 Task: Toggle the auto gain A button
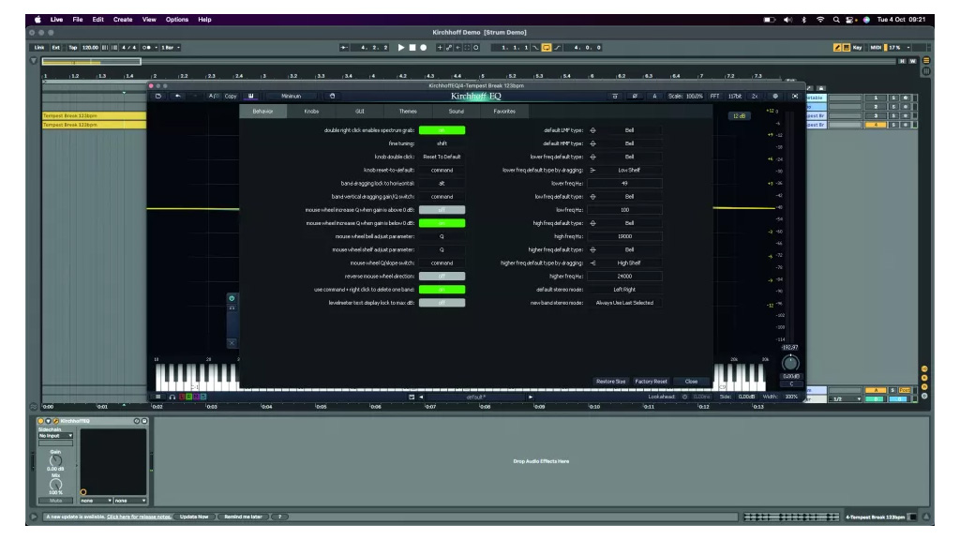pyautogui.click(x=654, y=97)
